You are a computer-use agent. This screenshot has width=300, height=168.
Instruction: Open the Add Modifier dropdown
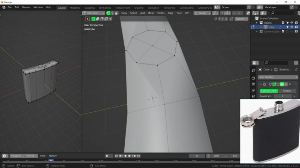(278, 77)
